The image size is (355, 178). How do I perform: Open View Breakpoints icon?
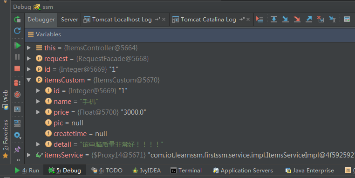pyautogui.click(x=17, y=83)
